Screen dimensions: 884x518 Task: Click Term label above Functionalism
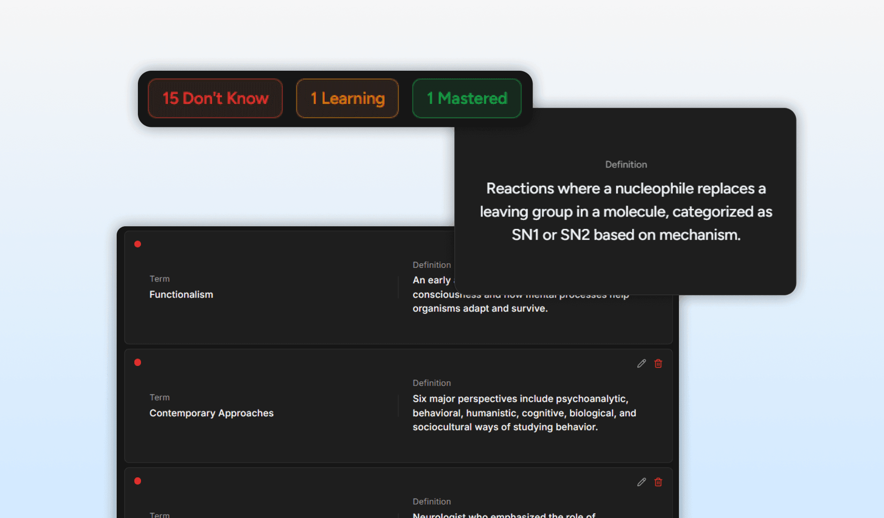click(x=160, y=279)
